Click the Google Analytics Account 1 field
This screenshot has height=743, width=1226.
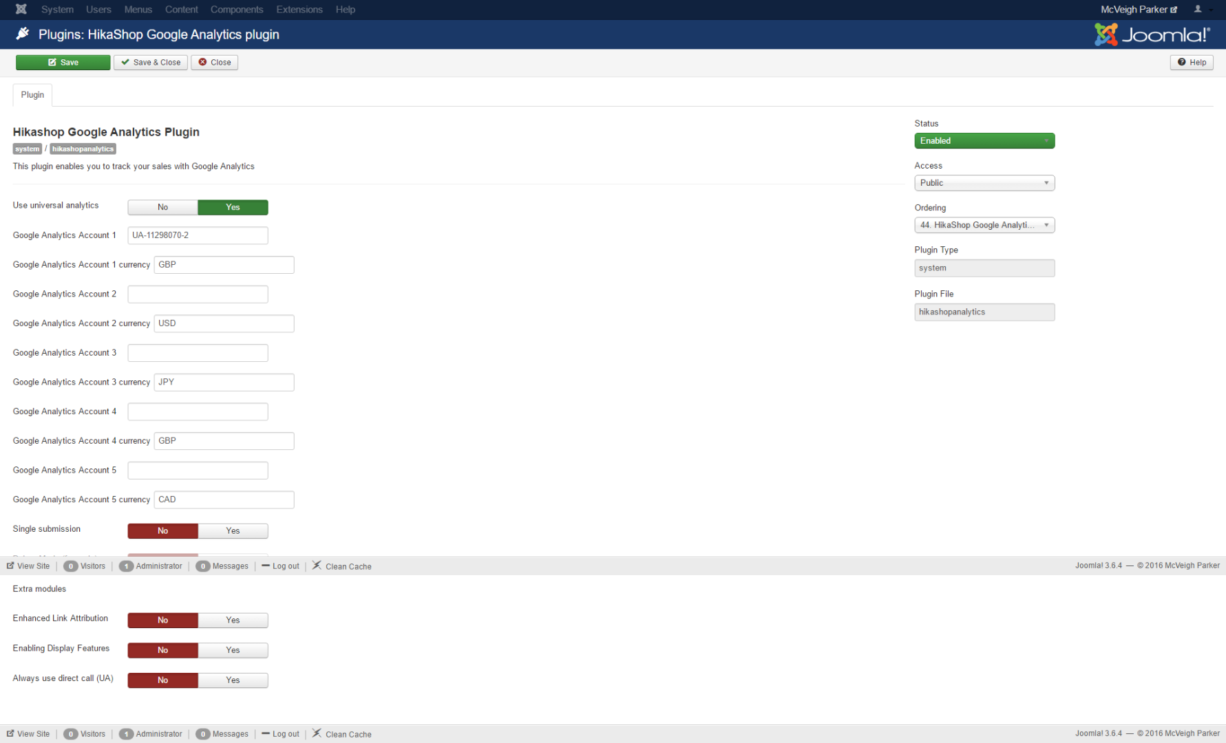(x=198, y=235)
